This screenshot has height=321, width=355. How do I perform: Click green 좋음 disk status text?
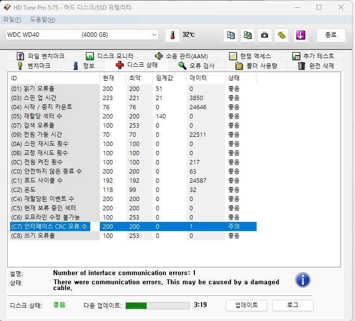click(59, 305)
